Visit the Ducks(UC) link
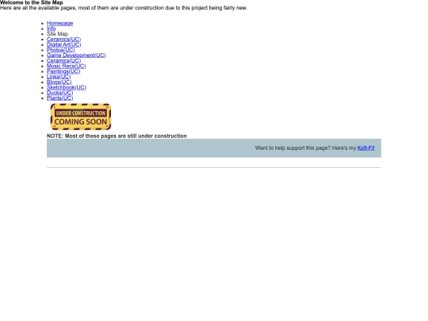 coord(59,93)
